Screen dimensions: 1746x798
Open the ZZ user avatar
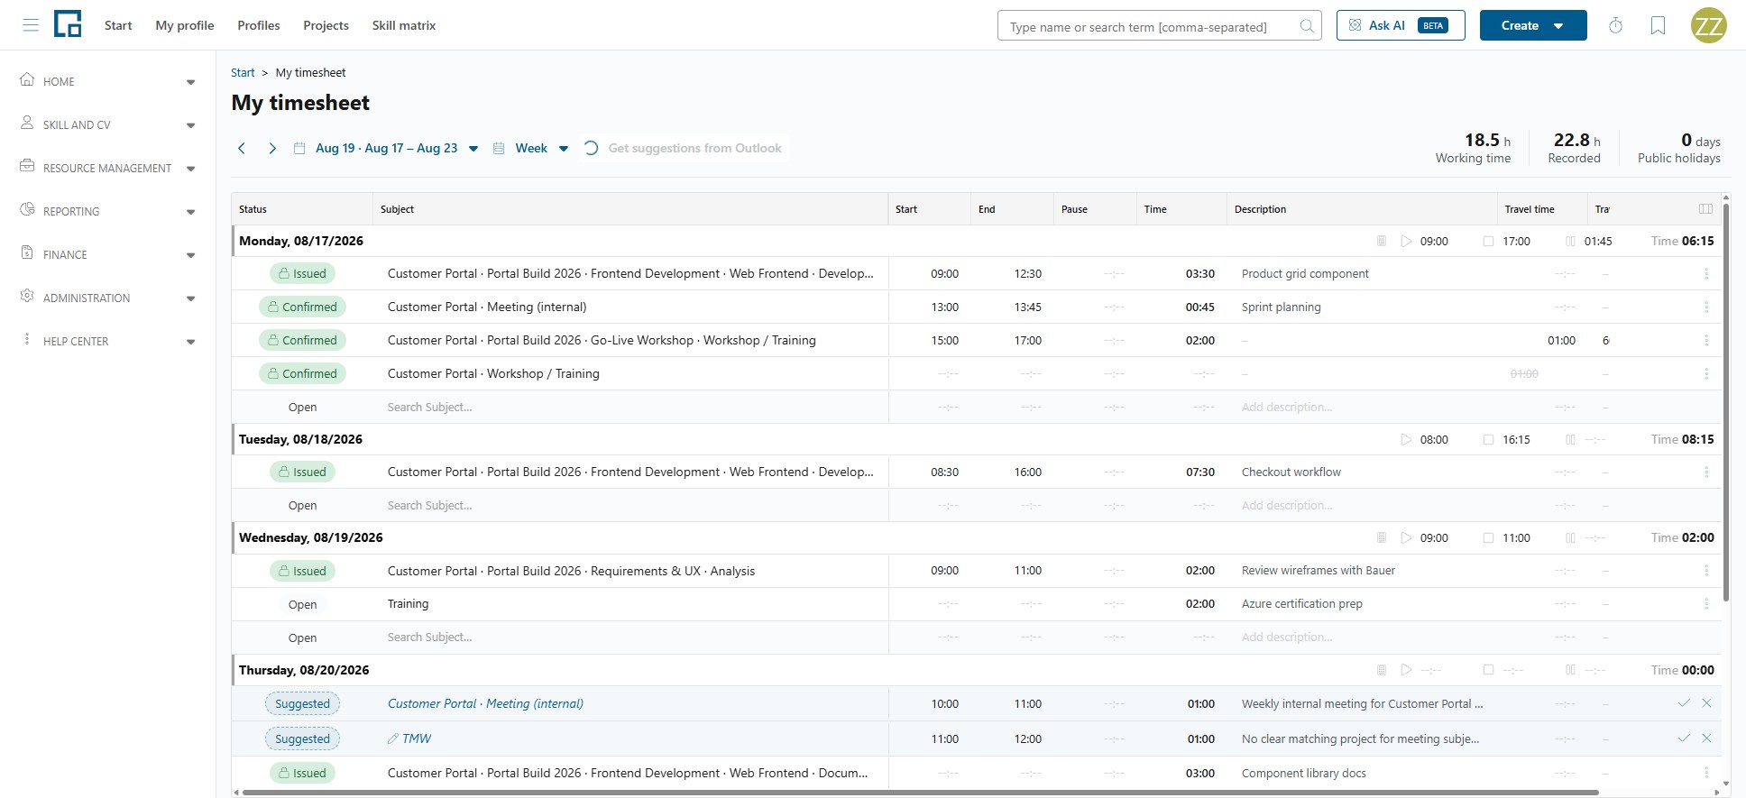coord(1708,25)
